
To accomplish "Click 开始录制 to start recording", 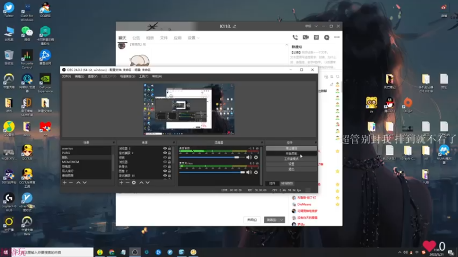I will pos(291,154).
